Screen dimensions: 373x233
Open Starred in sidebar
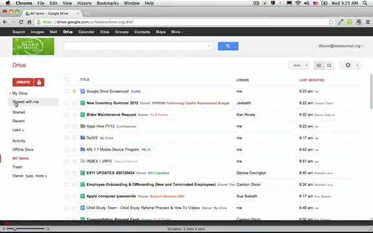tap(19, 112)
